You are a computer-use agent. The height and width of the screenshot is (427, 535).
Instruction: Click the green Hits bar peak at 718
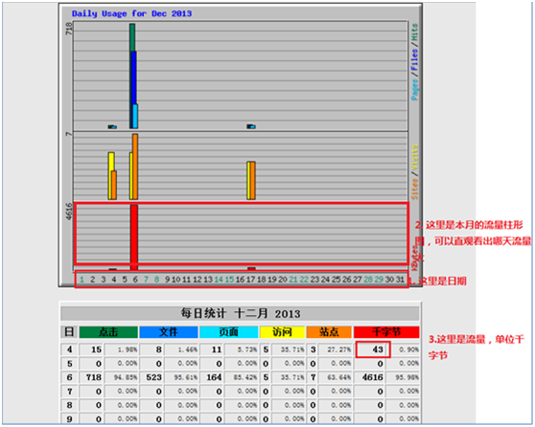[132, 37]
